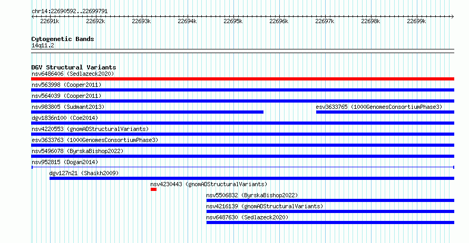Click the blue bar under nsv5496078
469x243 pixels.
coord(242,156)
